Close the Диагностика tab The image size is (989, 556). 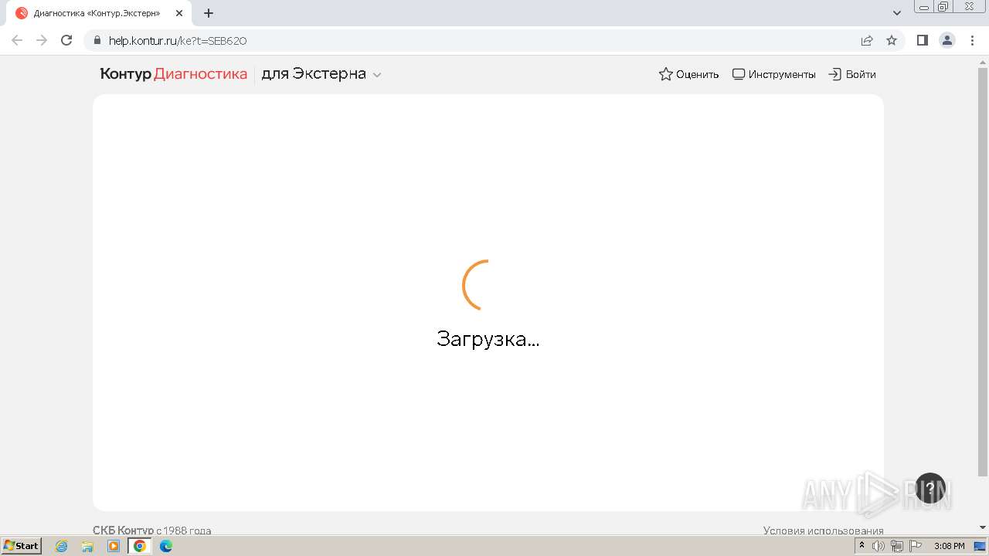point(179,13)
